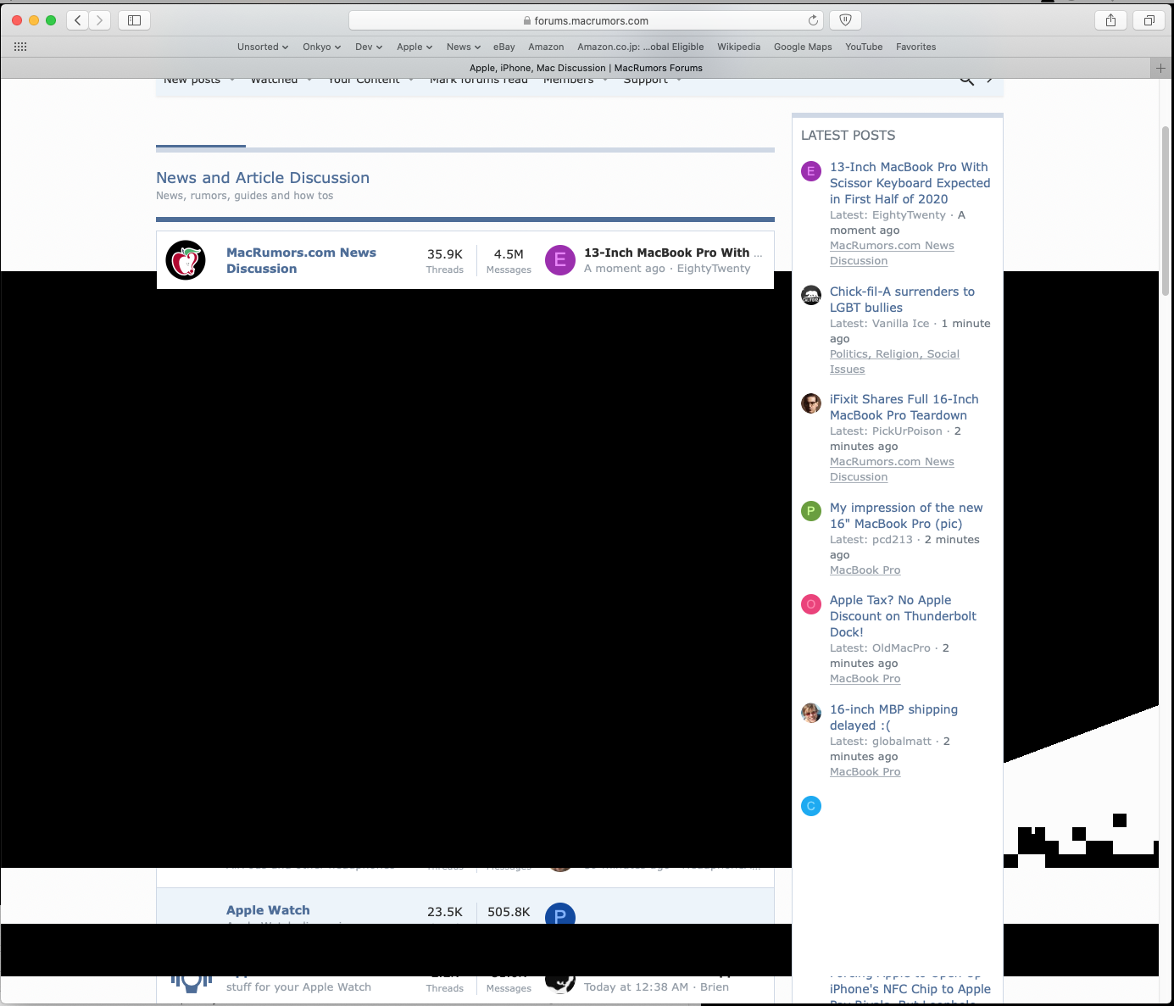This screenshot has width=1174, height=1006.
Task: Click the Share icon in Safari toolbar
Action: [x=1110, y=19]
